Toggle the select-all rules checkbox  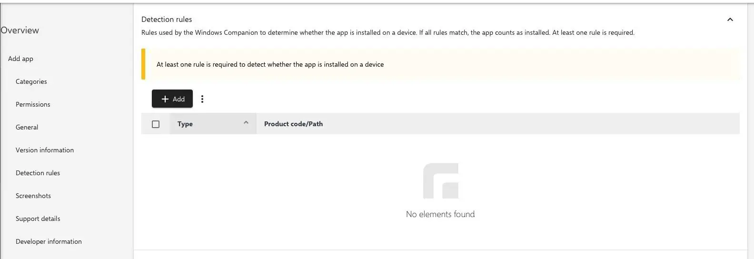[x=156, y=124]
